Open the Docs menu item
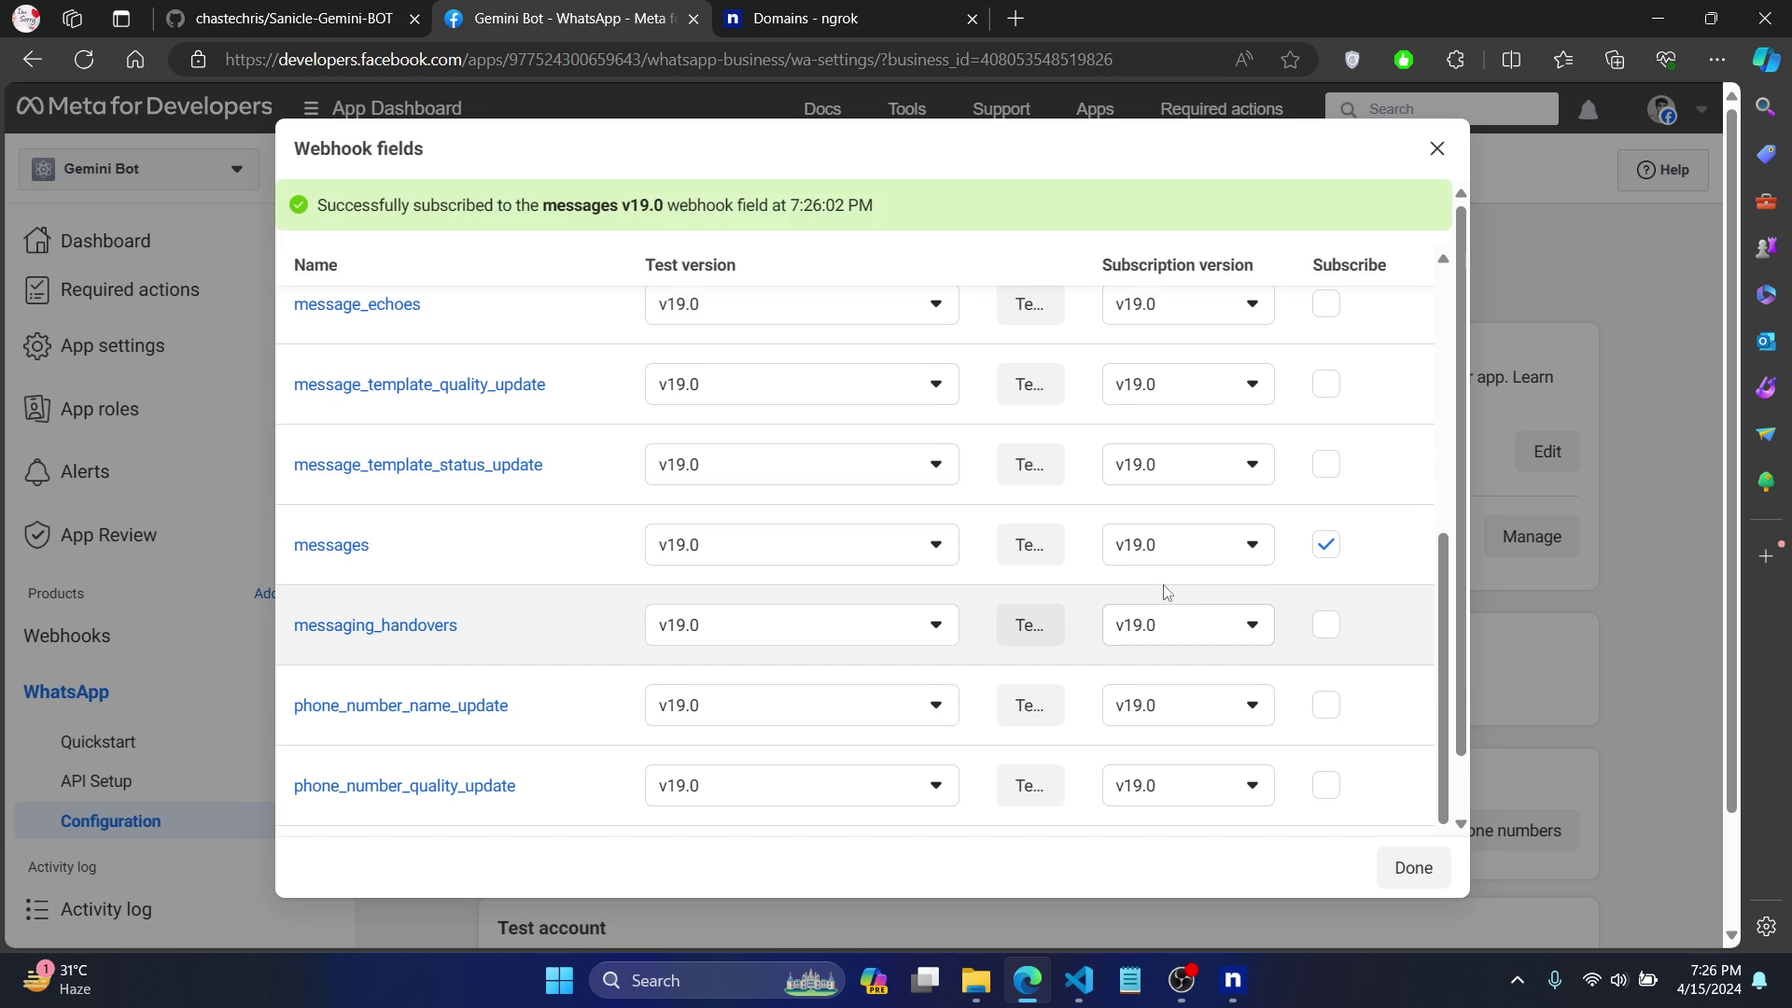 coord(821,109)
